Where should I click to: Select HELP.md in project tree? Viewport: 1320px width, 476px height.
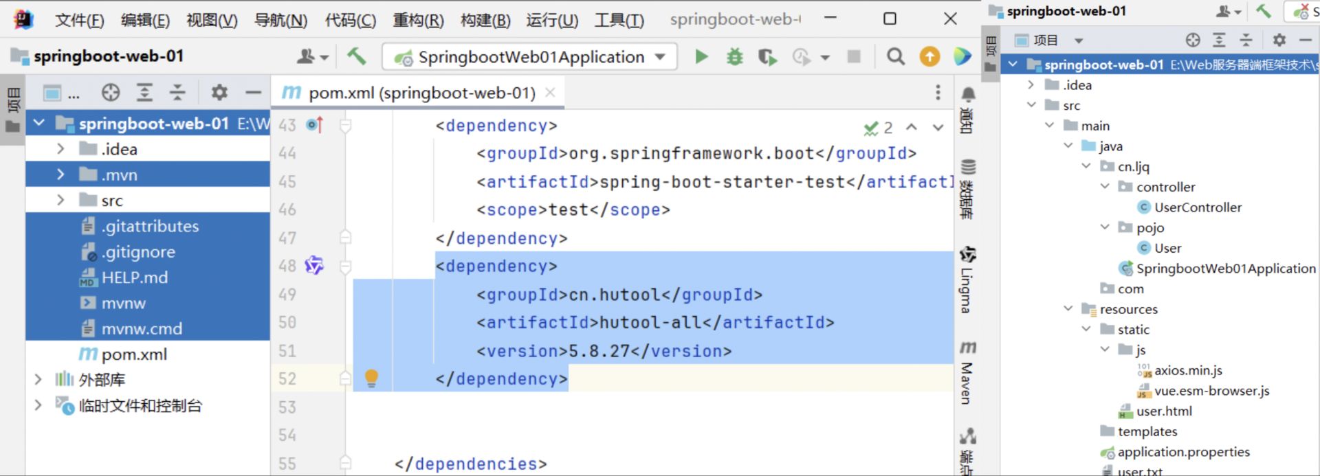[x=135, y=277]
